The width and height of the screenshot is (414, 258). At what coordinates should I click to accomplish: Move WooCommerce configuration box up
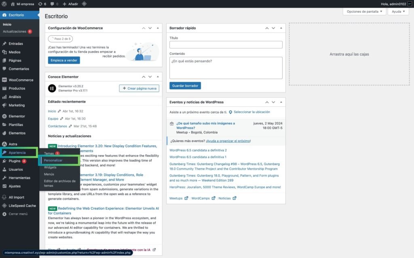click(x=144, y=28)
